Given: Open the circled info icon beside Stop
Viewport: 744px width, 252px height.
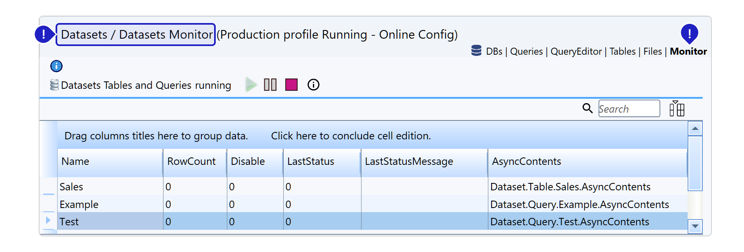Looking at the screenshot, I should (313, 85).
